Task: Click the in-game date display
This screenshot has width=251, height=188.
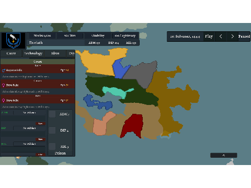Action: pos(185,37)
